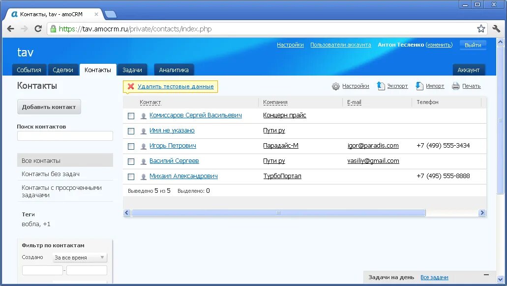Click the Печать link
This screenshot has width=507, height=286.
point(472,86)
